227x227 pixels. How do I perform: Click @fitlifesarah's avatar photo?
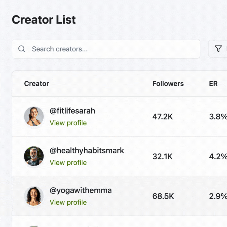(x=34, y=116)
